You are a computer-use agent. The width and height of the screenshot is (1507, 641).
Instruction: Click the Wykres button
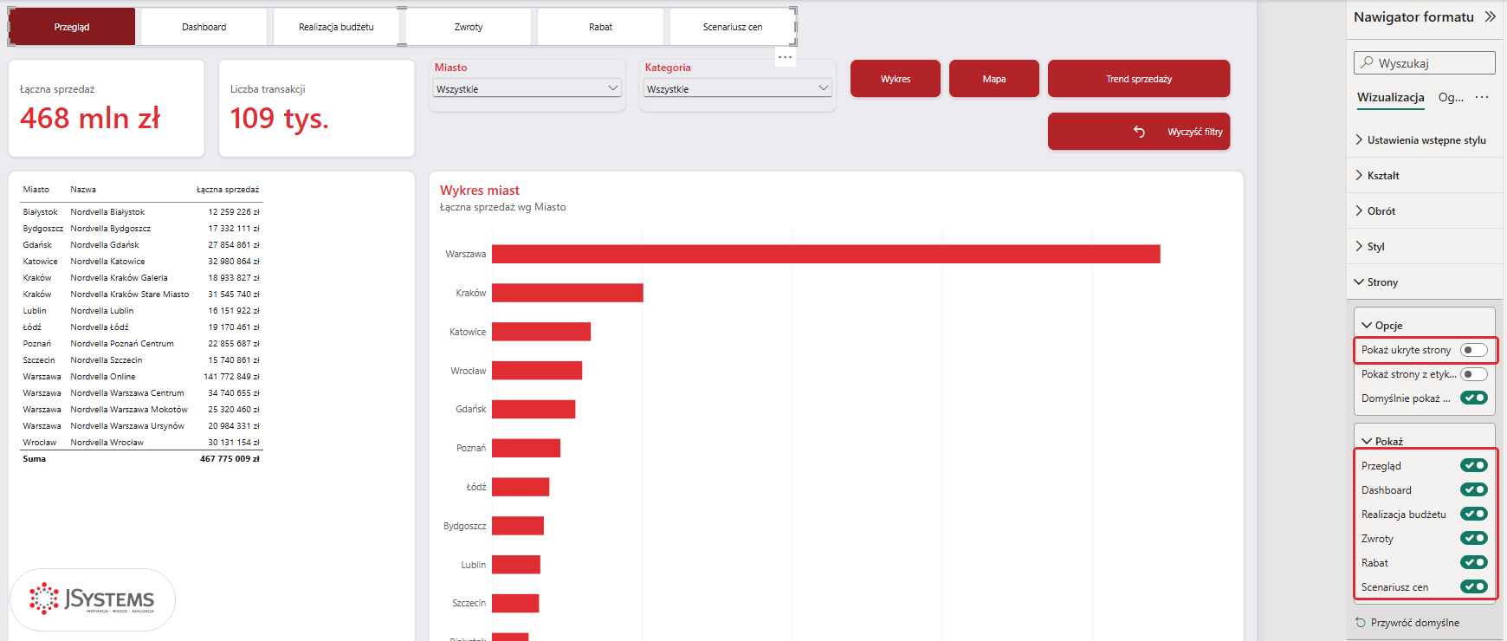coord(896,79)
